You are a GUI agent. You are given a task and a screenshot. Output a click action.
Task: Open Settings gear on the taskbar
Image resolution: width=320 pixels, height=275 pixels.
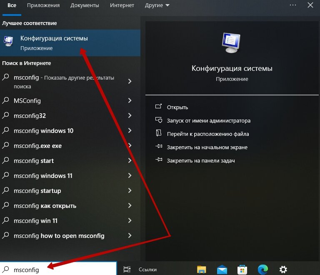pos(283,270)
